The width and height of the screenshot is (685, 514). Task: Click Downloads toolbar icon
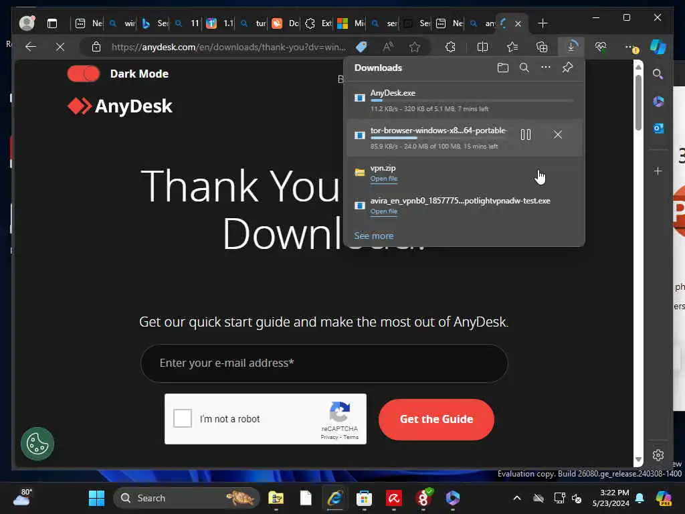point(571,46)
